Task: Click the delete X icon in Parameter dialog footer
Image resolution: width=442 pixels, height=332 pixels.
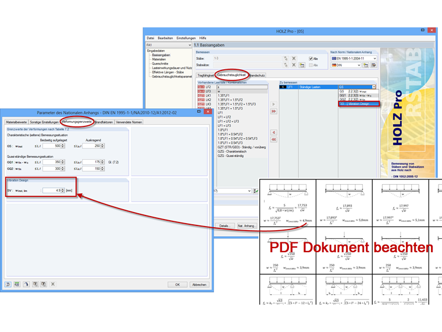Action: pos(53,284)
